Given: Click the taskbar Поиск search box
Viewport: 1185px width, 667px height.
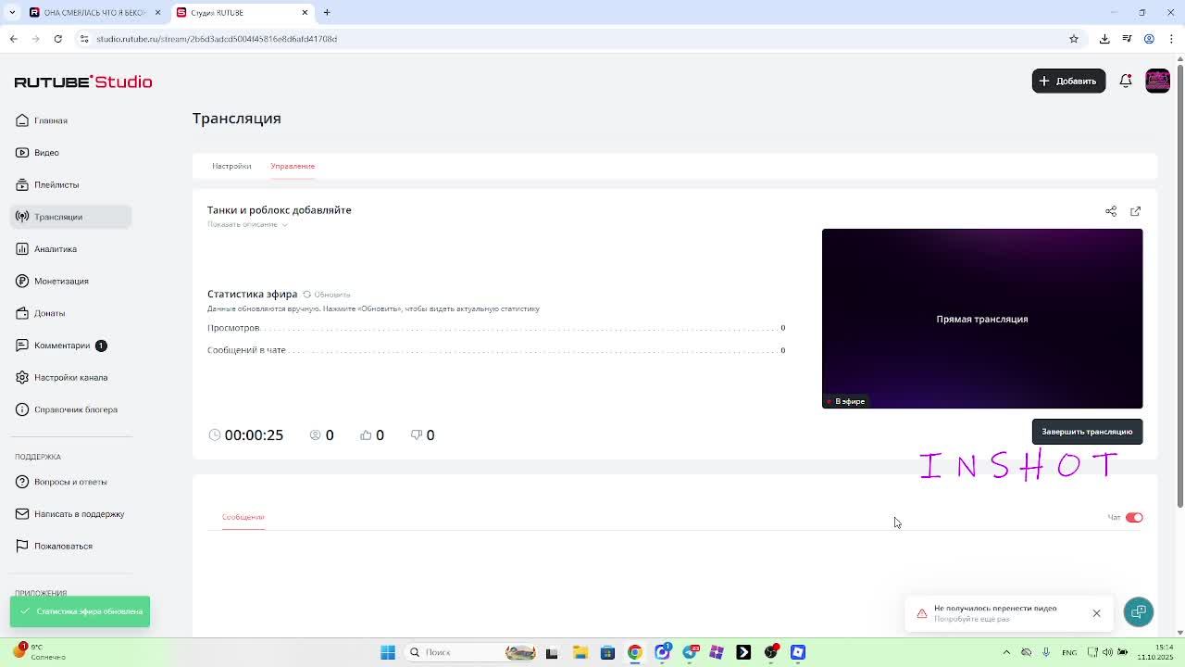Looking at the screenshot, I should (472, 652).
